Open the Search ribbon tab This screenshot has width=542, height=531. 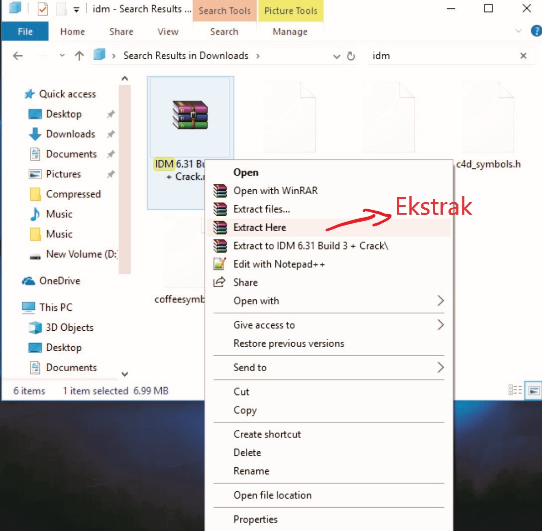224,31
